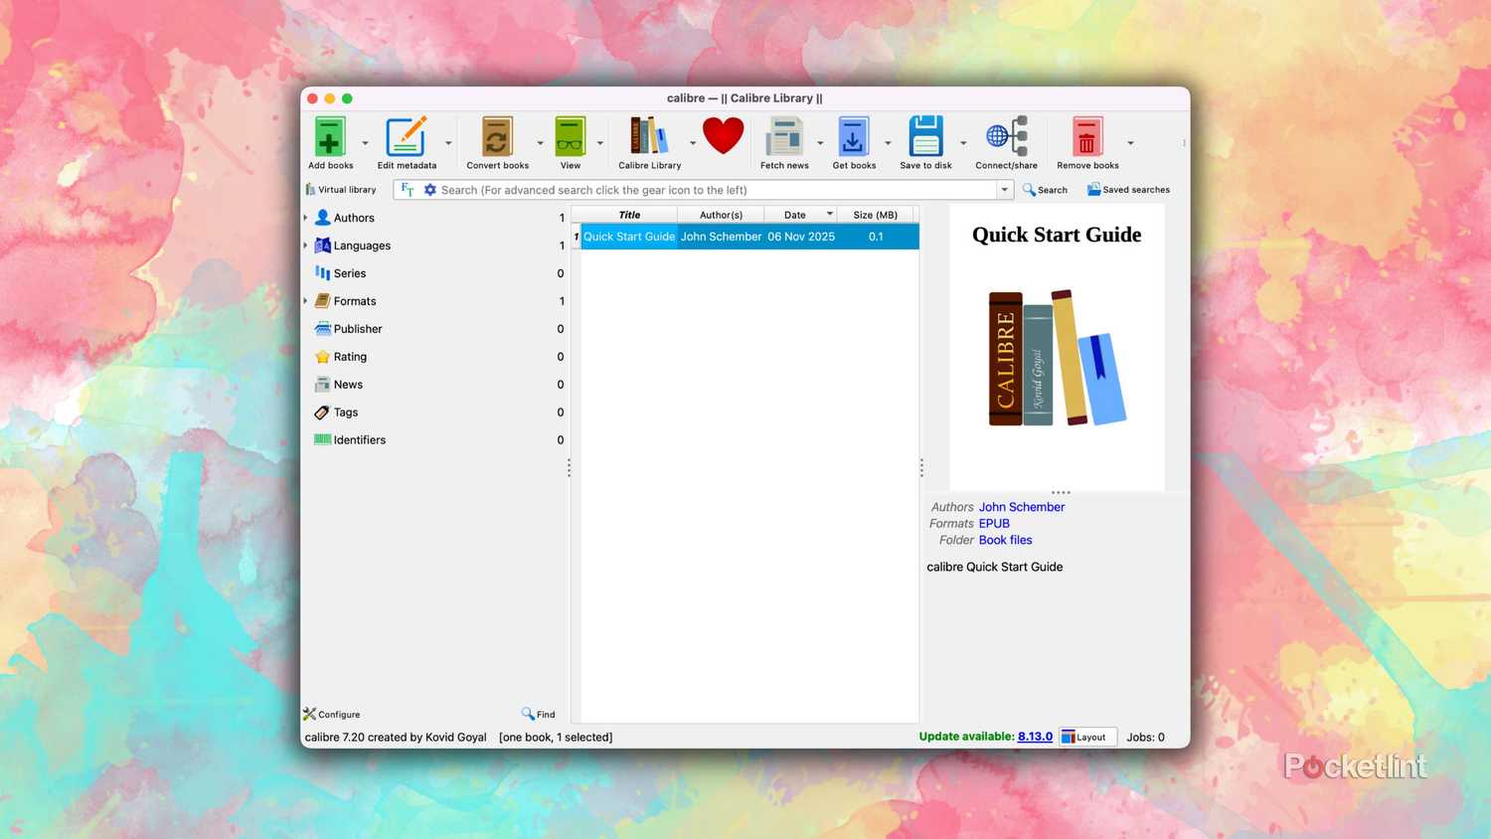Click the Add books icon
Viewport: 1491px width, 839px height.
pyautogui.click(x=330, y=136)
